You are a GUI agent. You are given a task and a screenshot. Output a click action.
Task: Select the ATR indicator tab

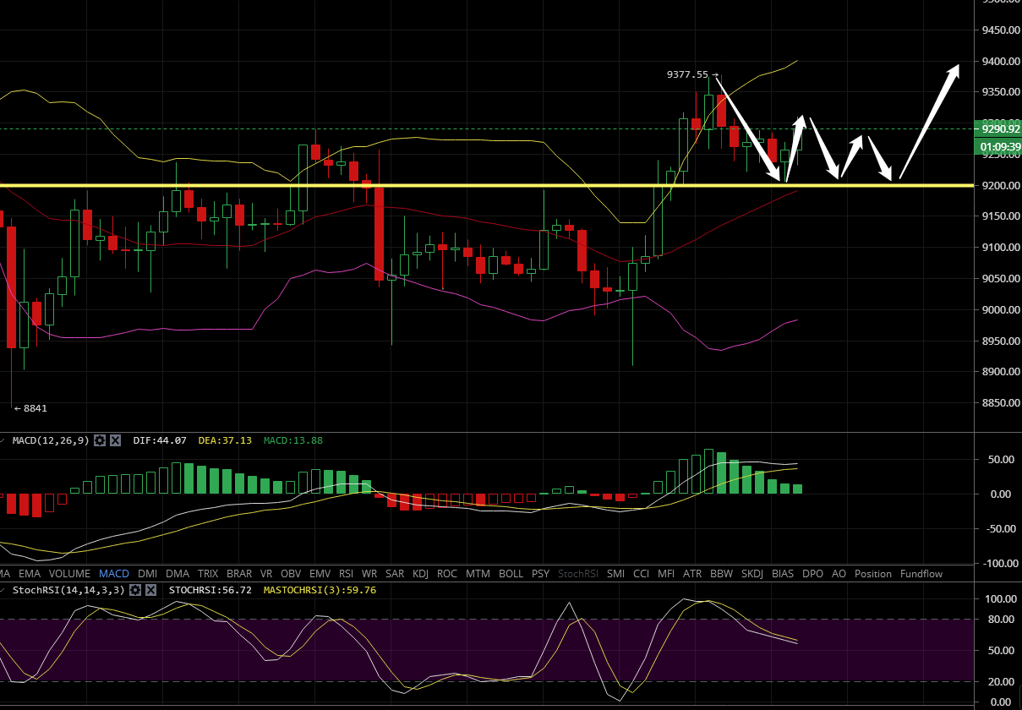[692, 574]
